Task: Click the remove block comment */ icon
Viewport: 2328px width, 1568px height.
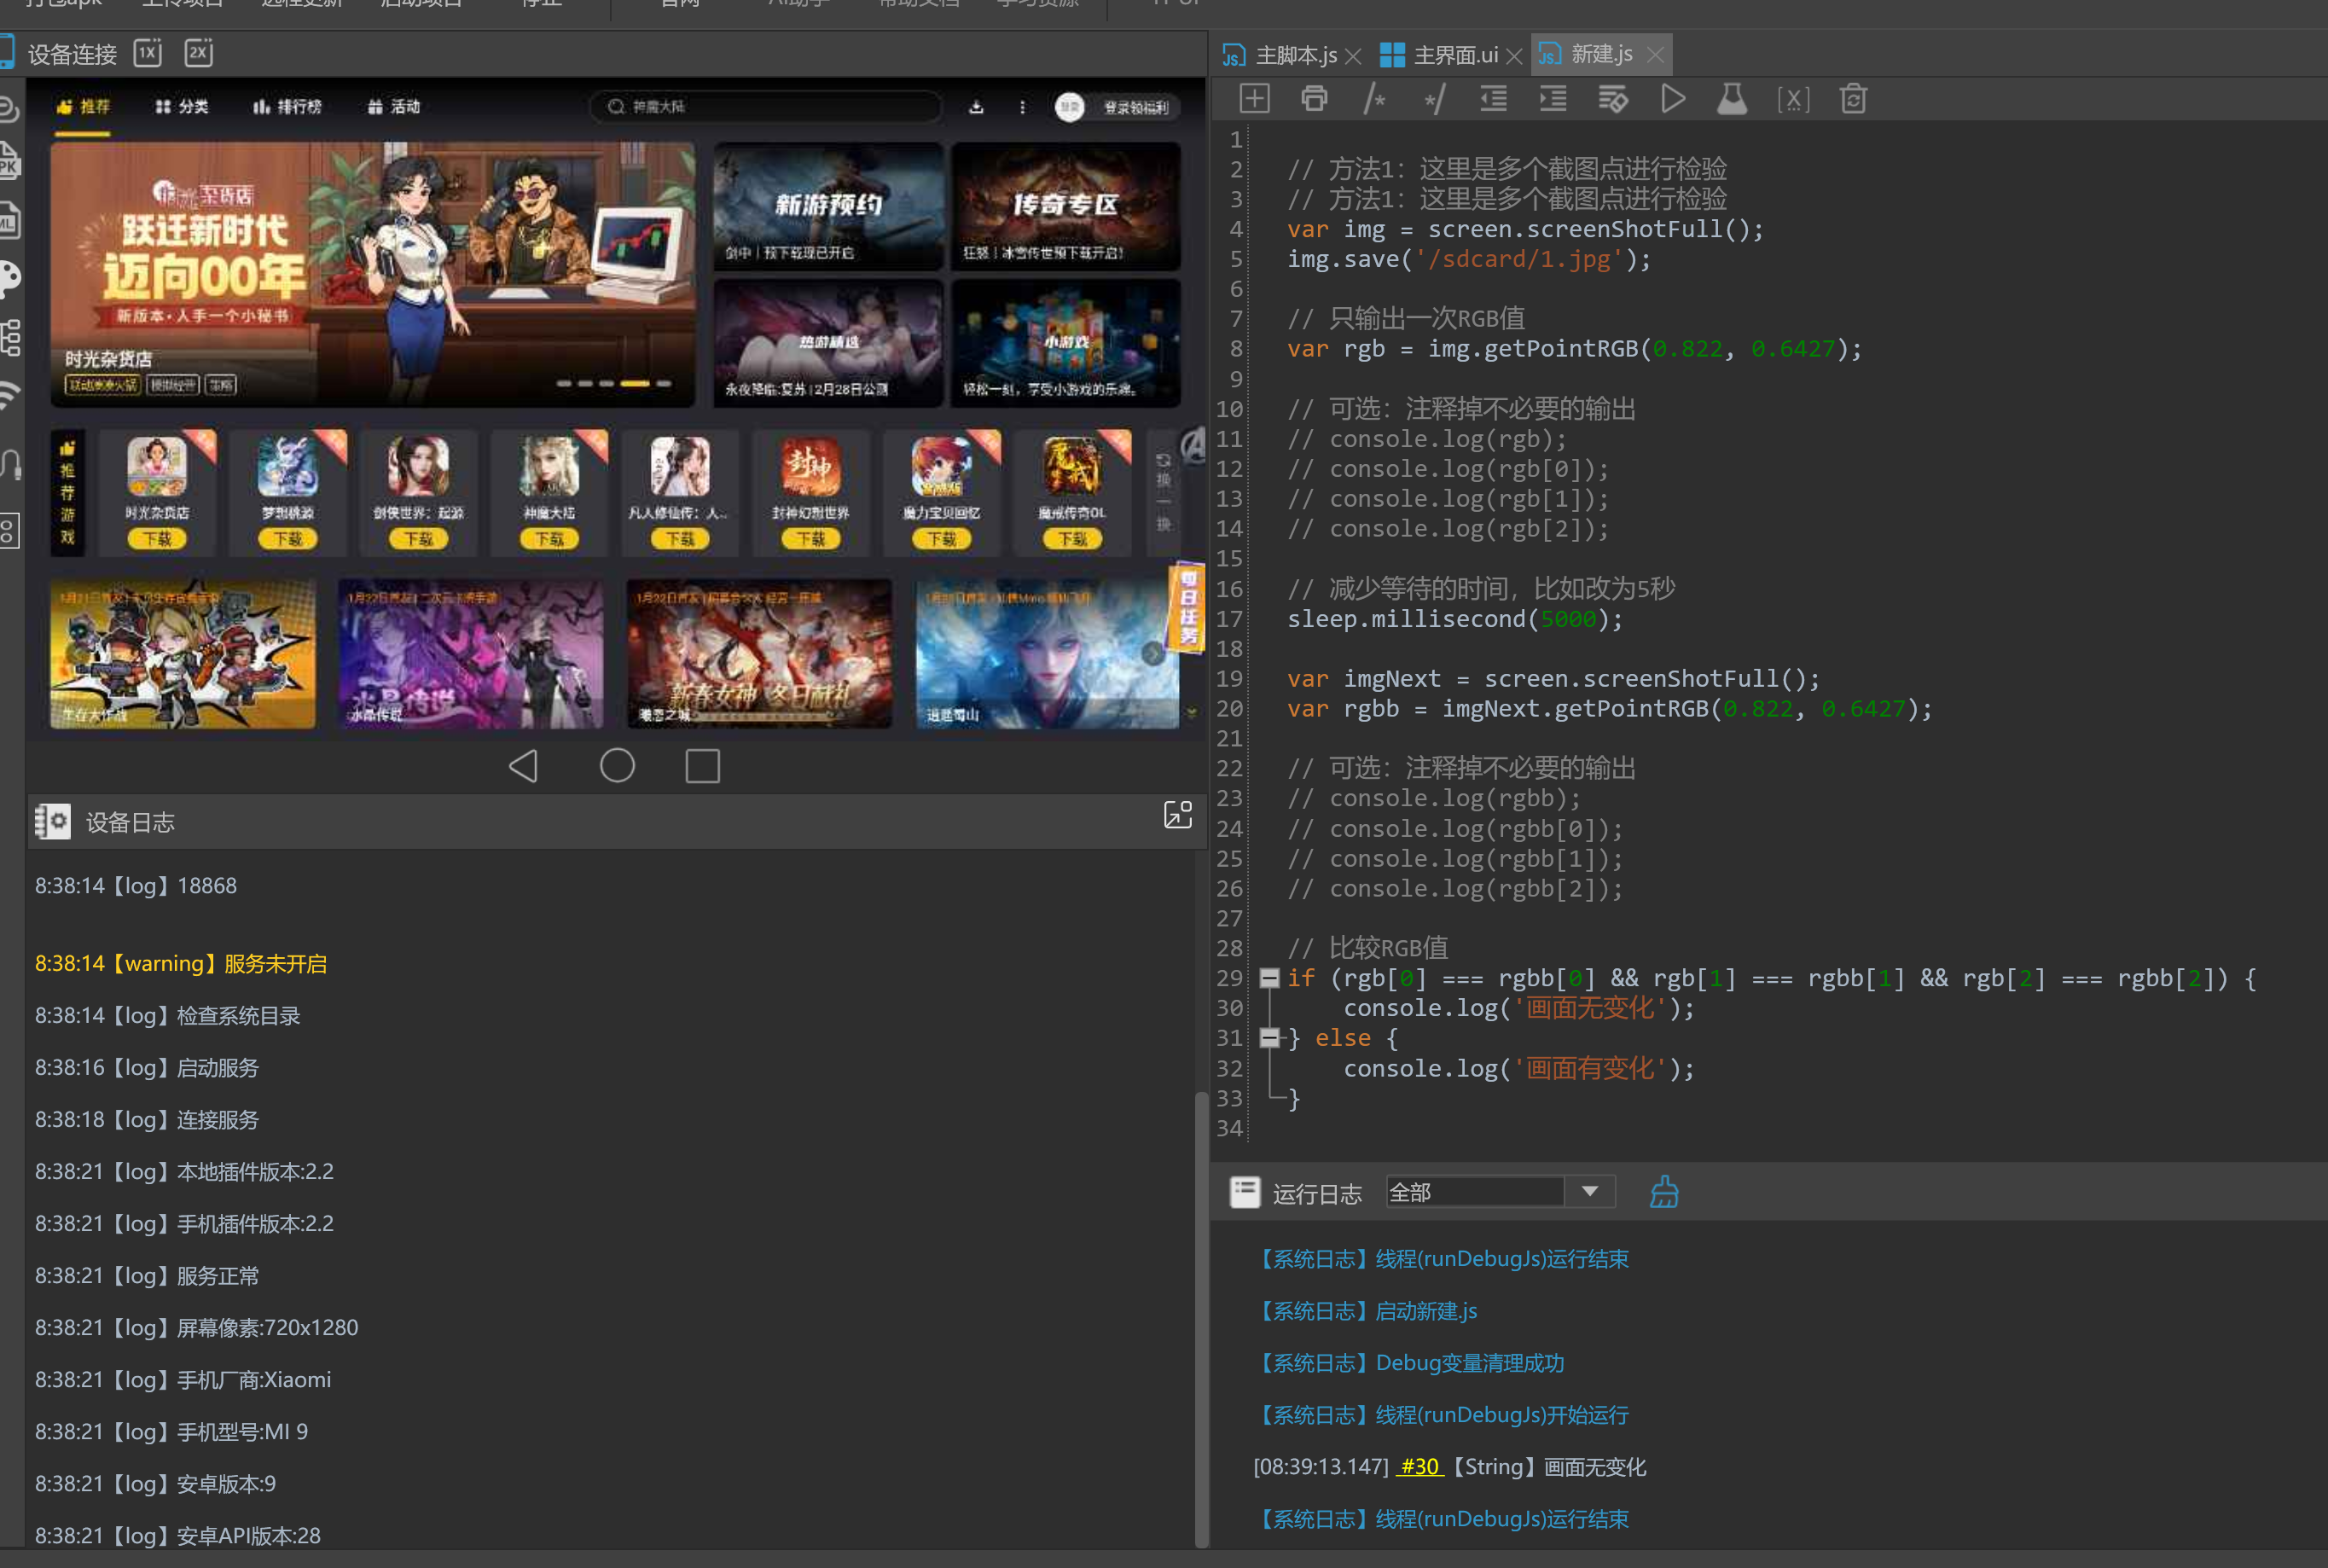Action: coord(1434,99)
